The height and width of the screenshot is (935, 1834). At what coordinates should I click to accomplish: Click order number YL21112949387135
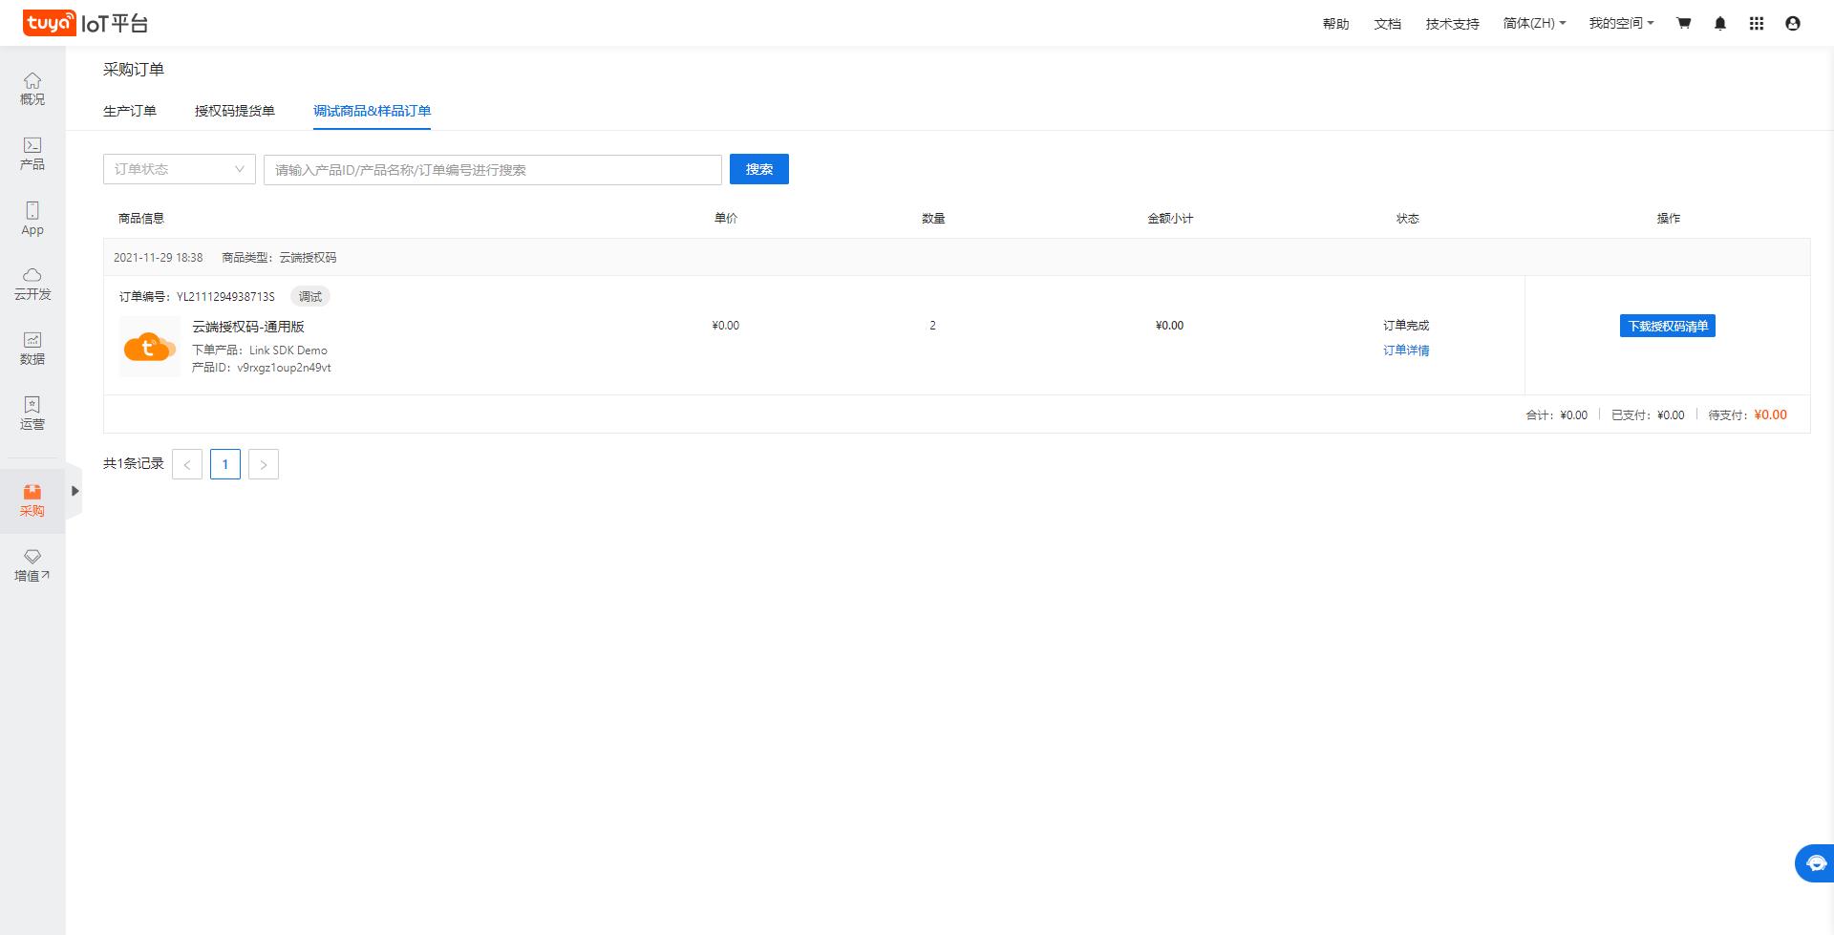225,297
